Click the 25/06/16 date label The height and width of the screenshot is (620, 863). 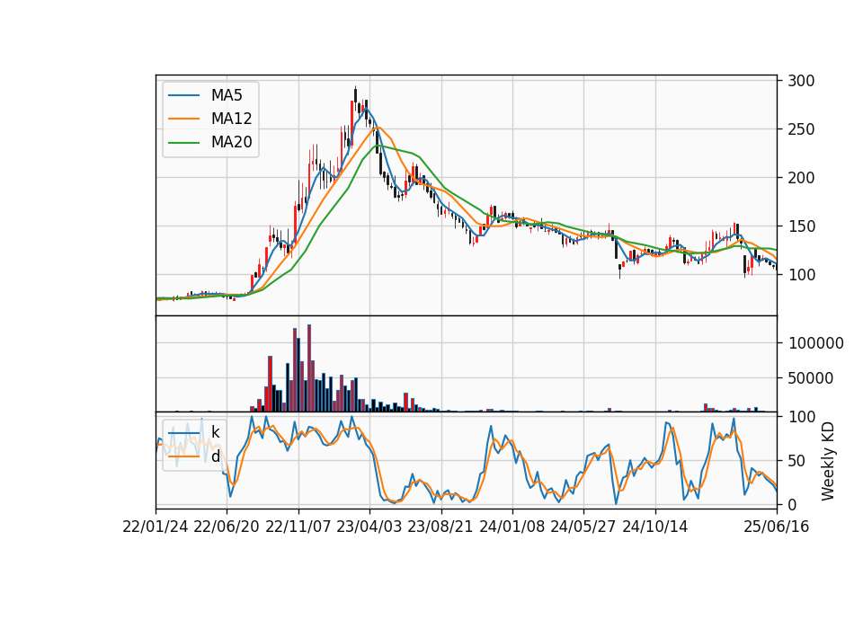(x=777, y=527)
